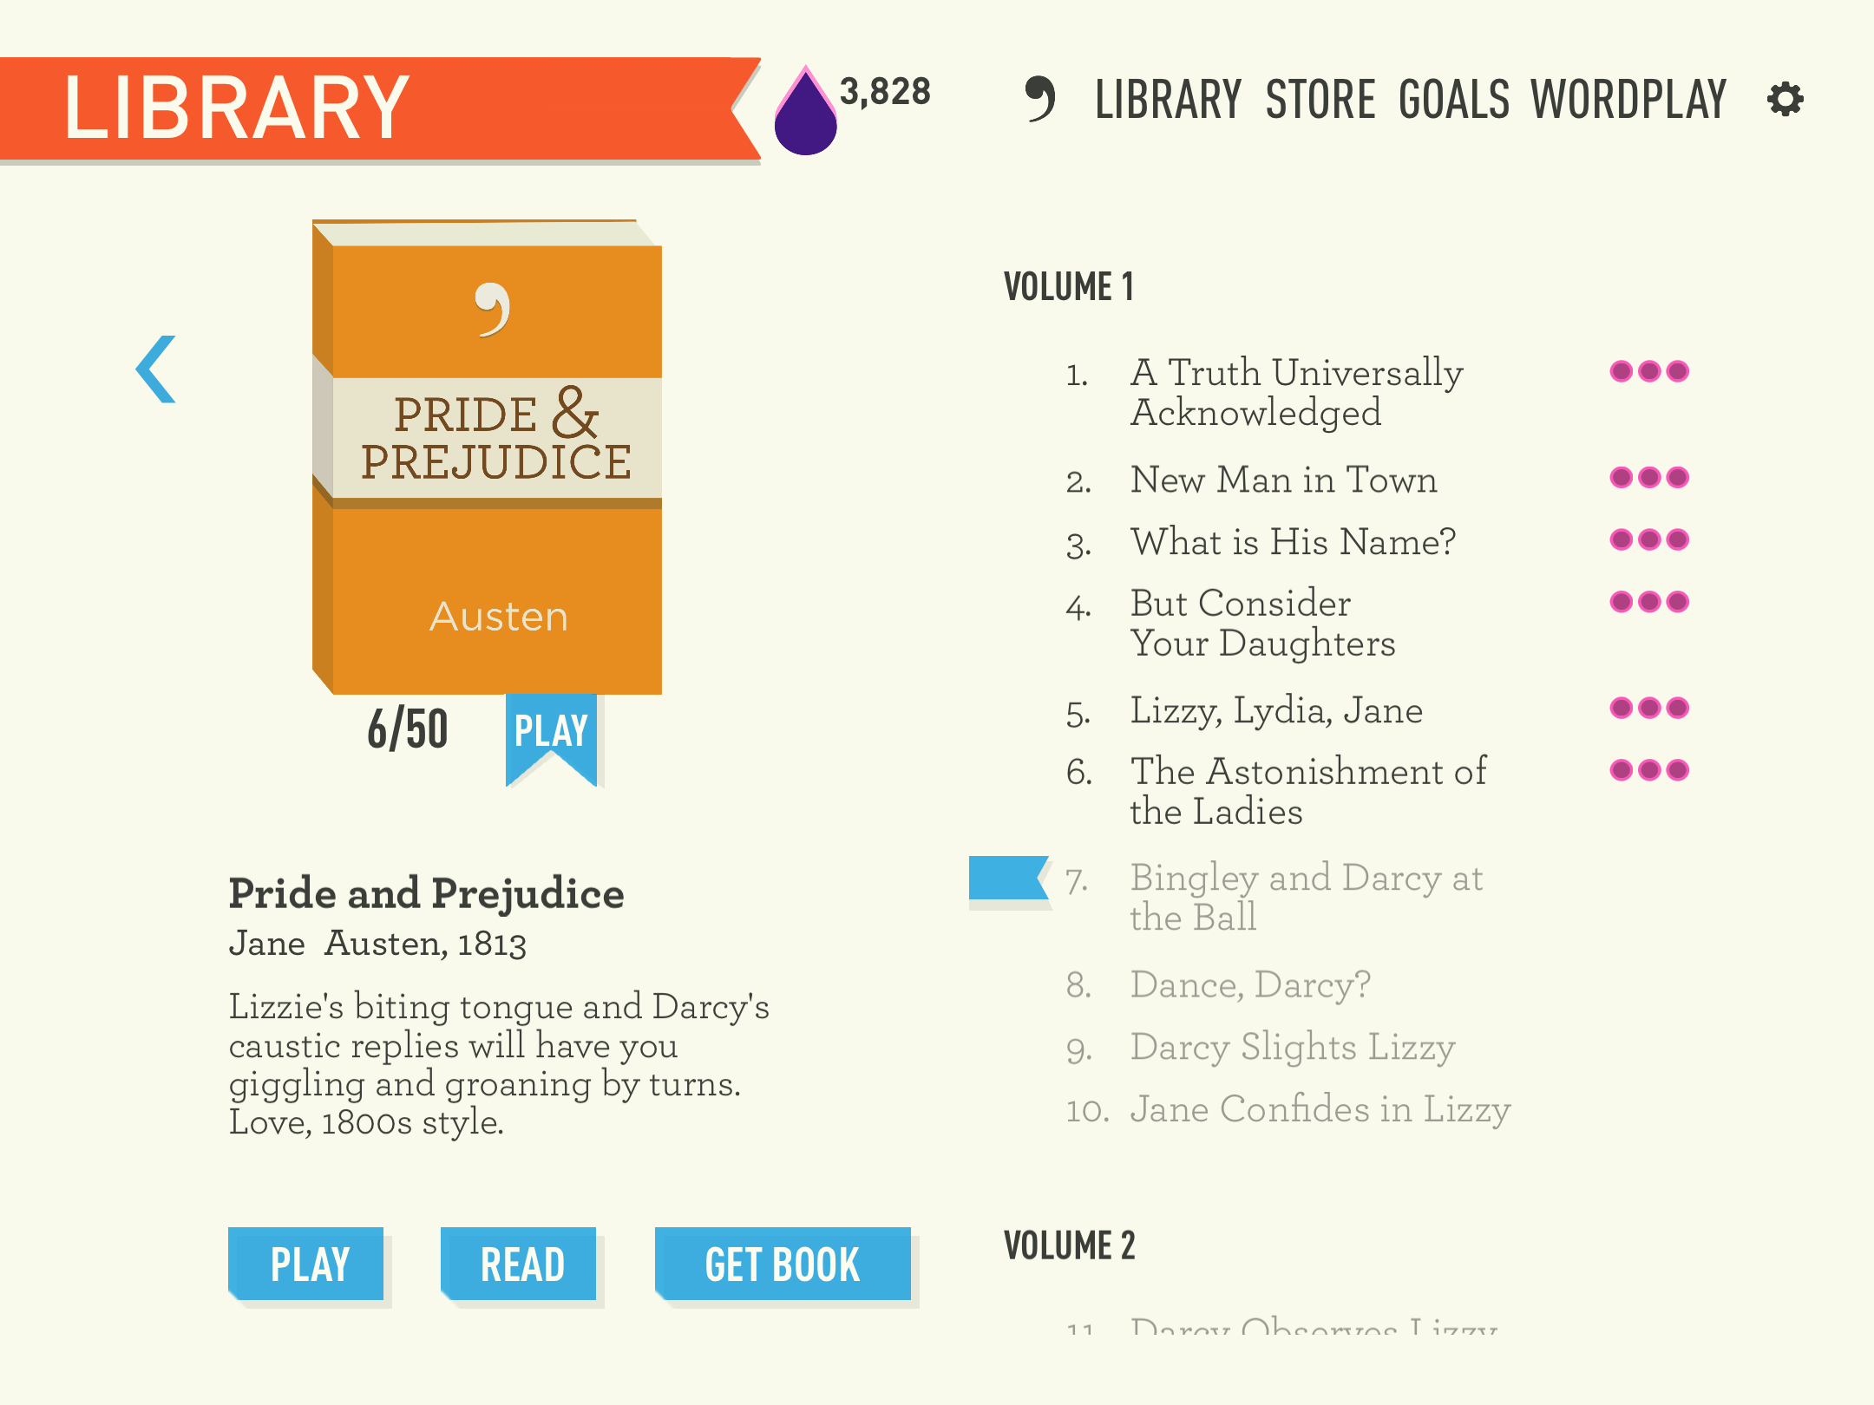Click the blue bookmark marker beside chapter 7
The image size is (1874, 1405).
[x=1007, y=879]
